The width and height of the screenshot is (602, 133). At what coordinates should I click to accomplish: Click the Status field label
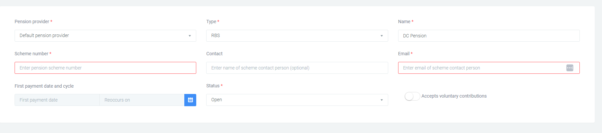point(213,86)
